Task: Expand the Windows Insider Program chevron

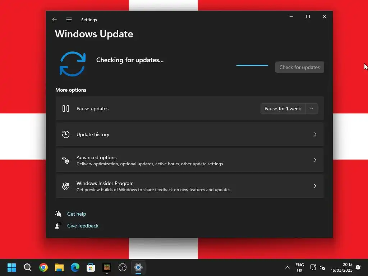Action: pos(315,186)
